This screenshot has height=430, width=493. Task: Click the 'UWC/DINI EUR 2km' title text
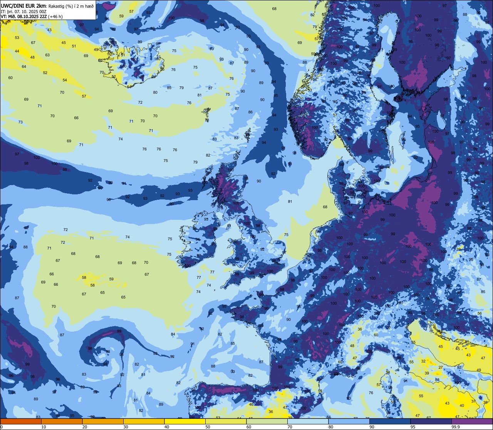(x=23, y=5)
